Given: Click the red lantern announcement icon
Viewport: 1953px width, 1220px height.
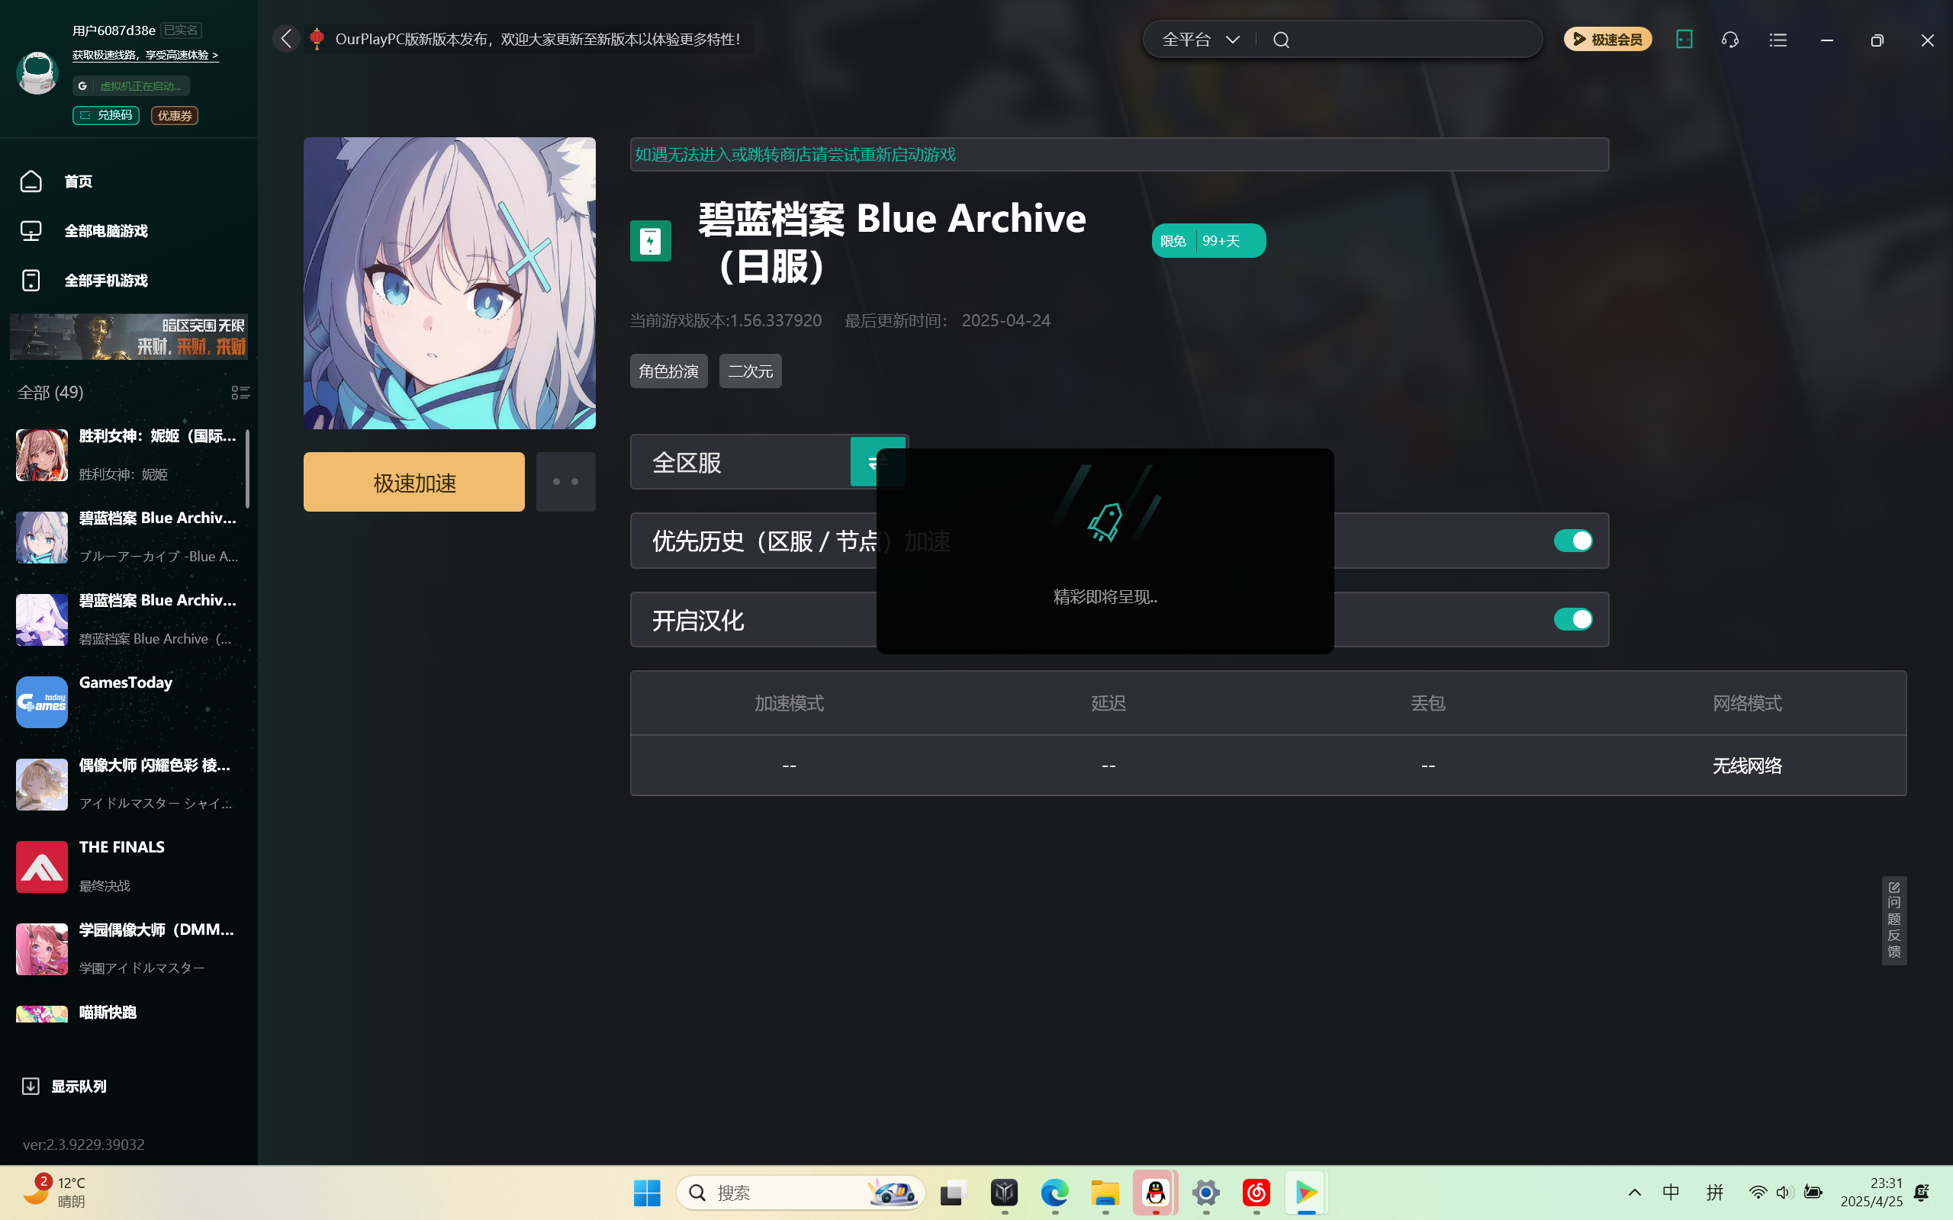Looking at the screenshot, I should pyautogui.click(x=317, y=39).
